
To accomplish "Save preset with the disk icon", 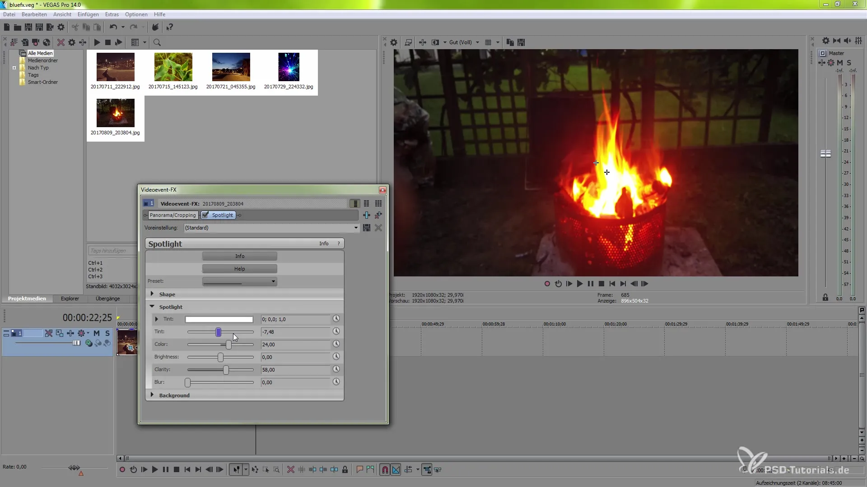I will coord(367,228).
